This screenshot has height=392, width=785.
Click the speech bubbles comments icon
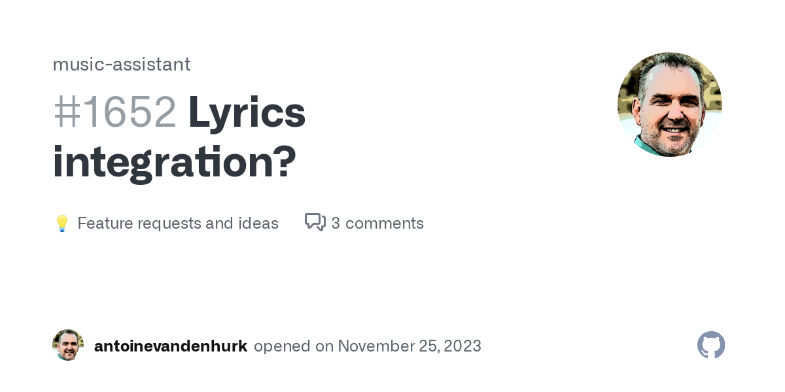315,222
